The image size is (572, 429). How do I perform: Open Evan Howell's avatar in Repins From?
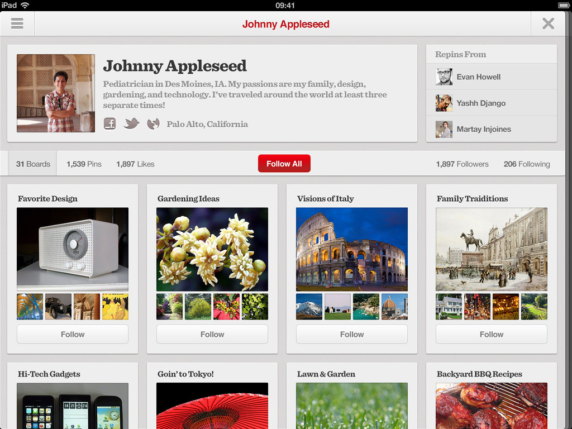click(444, 77)
